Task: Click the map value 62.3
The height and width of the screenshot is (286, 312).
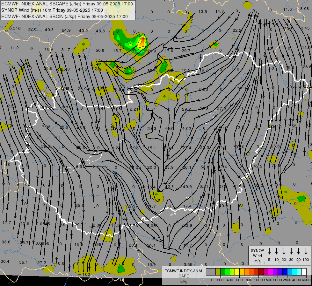Action: click(x=259, y=186)
